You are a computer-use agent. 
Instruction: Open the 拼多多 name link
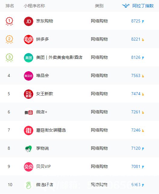coord(42,39)
